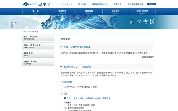Click the 株式会社 ヨネイ 行動計画 heading
The width and height of the screenshot is (178, 111).
point(77,67)
